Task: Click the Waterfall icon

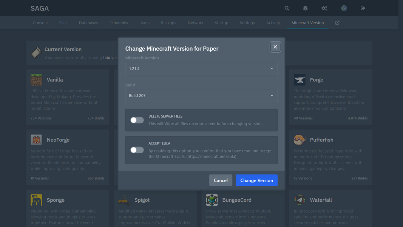Action: [300, 200]
